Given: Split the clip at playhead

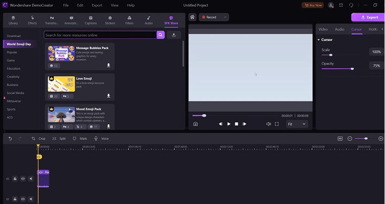Looking at the screenshot, I should click(59, 139).
